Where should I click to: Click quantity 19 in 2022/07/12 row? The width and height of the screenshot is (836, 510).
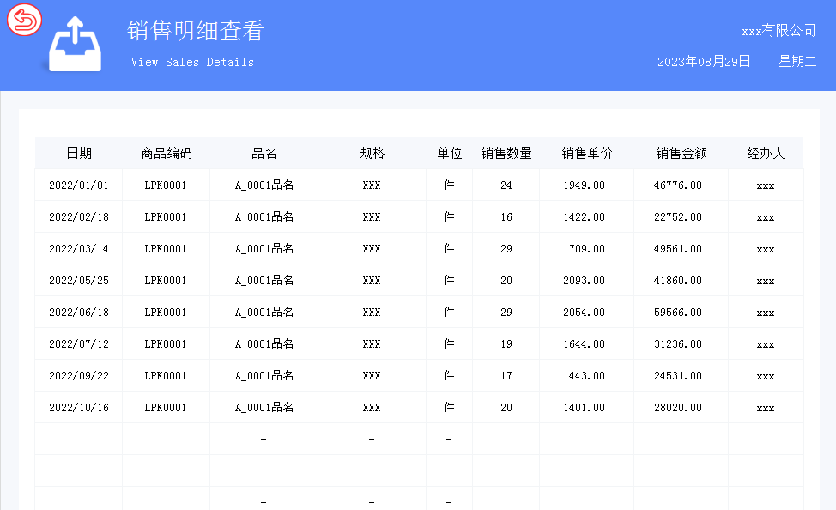(x=506, y=344)
